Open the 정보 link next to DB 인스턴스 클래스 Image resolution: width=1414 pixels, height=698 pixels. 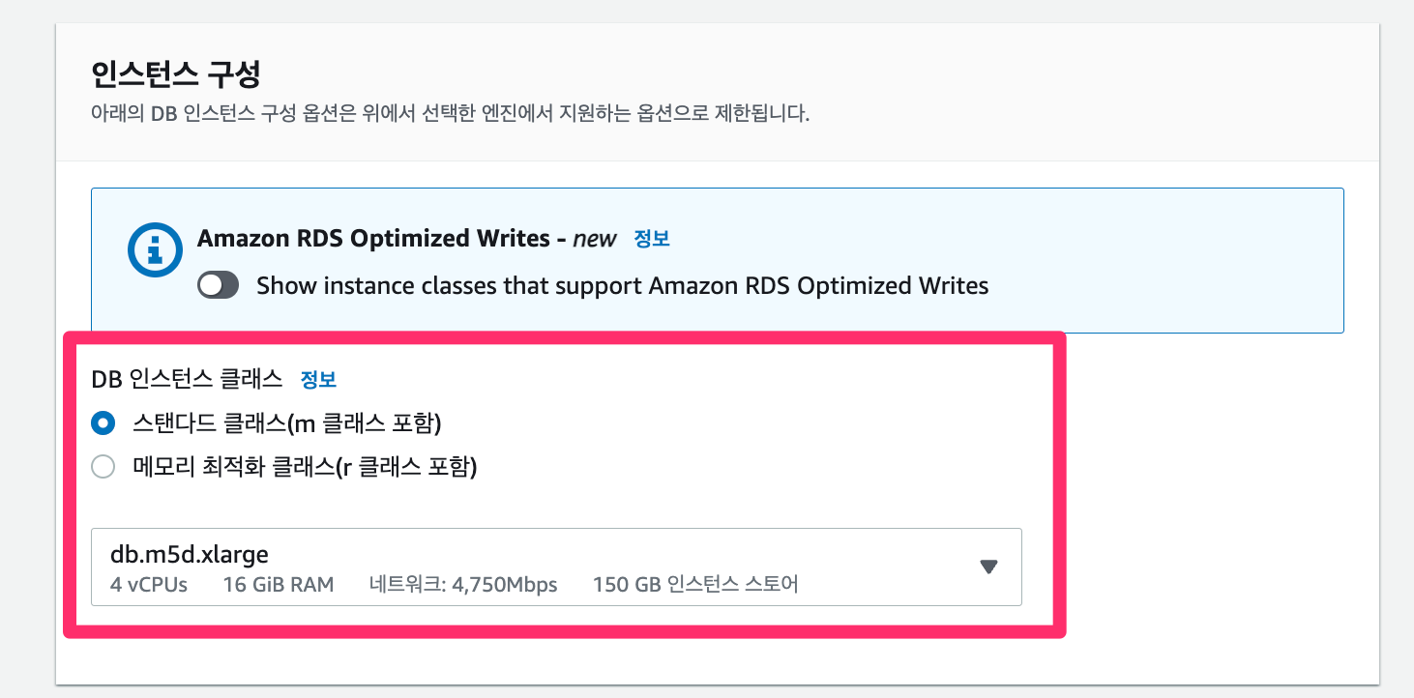click(319, 379)
